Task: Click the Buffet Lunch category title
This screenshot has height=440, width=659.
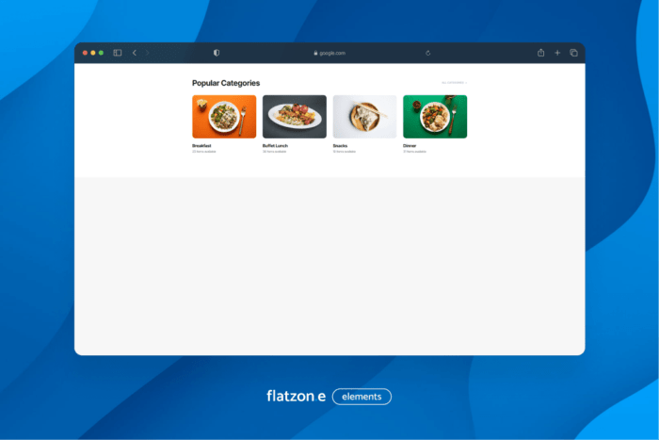Action: 276,146
